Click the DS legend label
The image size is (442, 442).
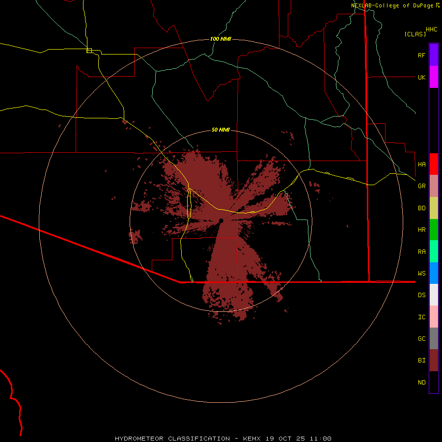[x=421, y=295]
